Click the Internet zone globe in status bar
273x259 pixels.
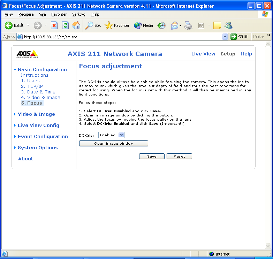click(x=212, y=254)
